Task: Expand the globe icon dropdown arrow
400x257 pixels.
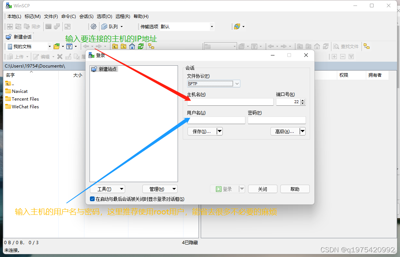Action: [x=243, y=26]
